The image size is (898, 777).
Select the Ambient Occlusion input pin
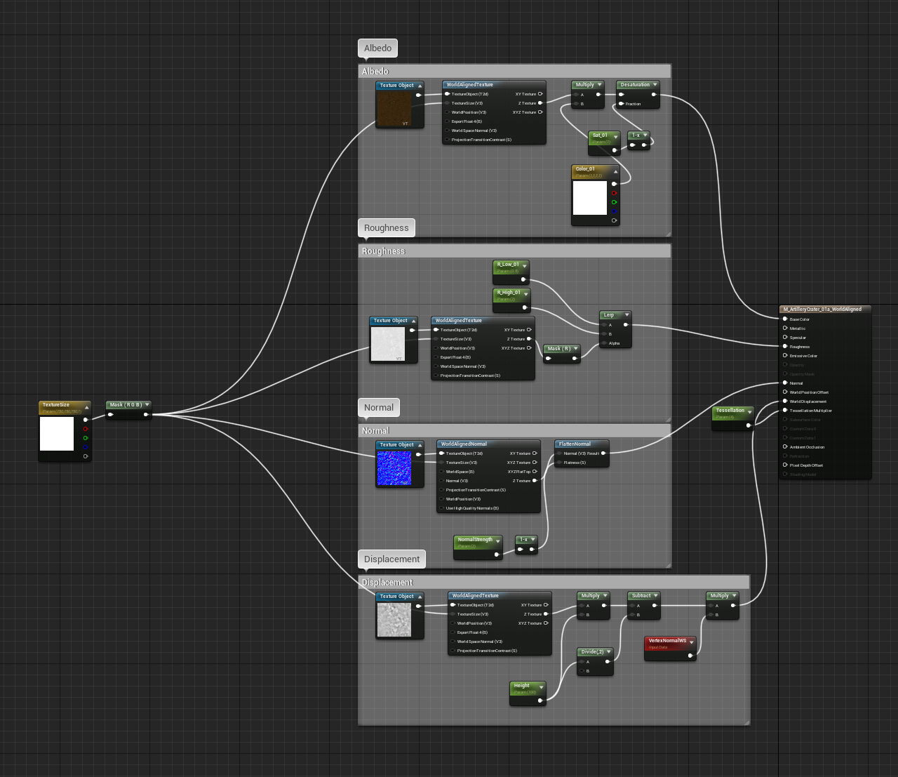785,446
